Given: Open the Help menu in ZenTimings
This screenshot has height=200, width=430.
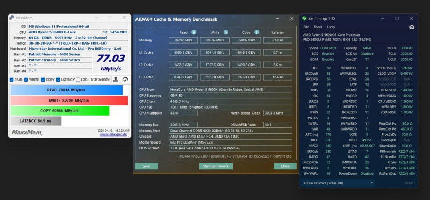Looking at the screenshot, I should (331, 27).
